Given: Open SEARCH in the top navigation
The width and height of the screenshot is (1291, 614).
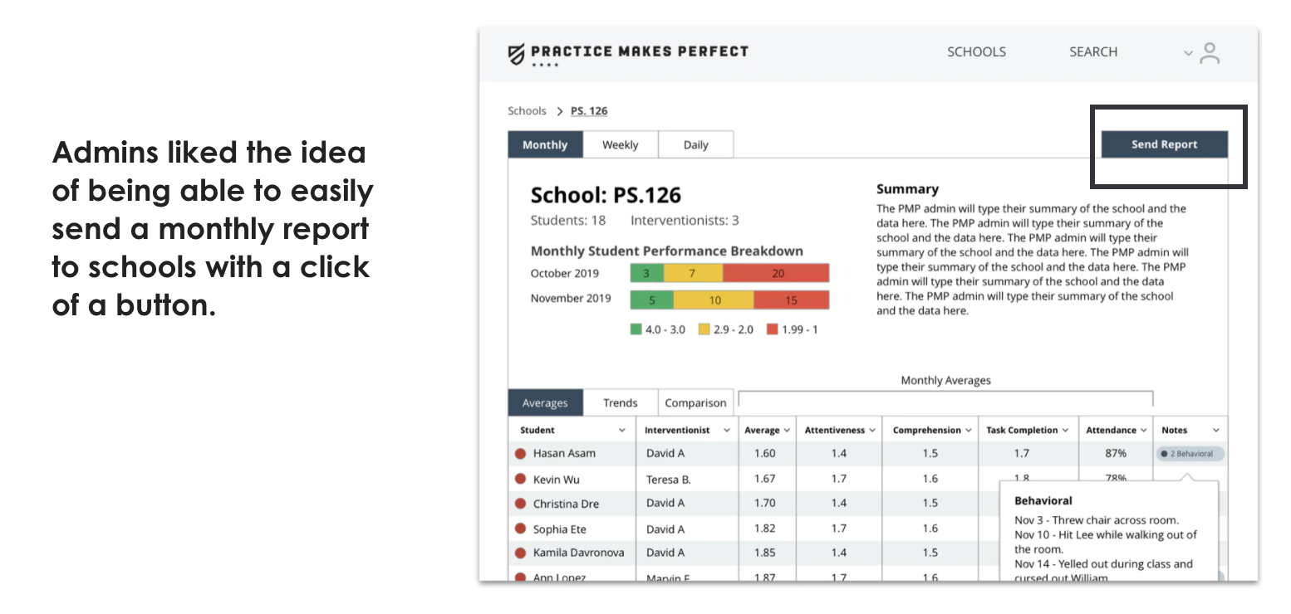Looking at the screenshot, I should pyautogui.click(x=1092, y=51).
